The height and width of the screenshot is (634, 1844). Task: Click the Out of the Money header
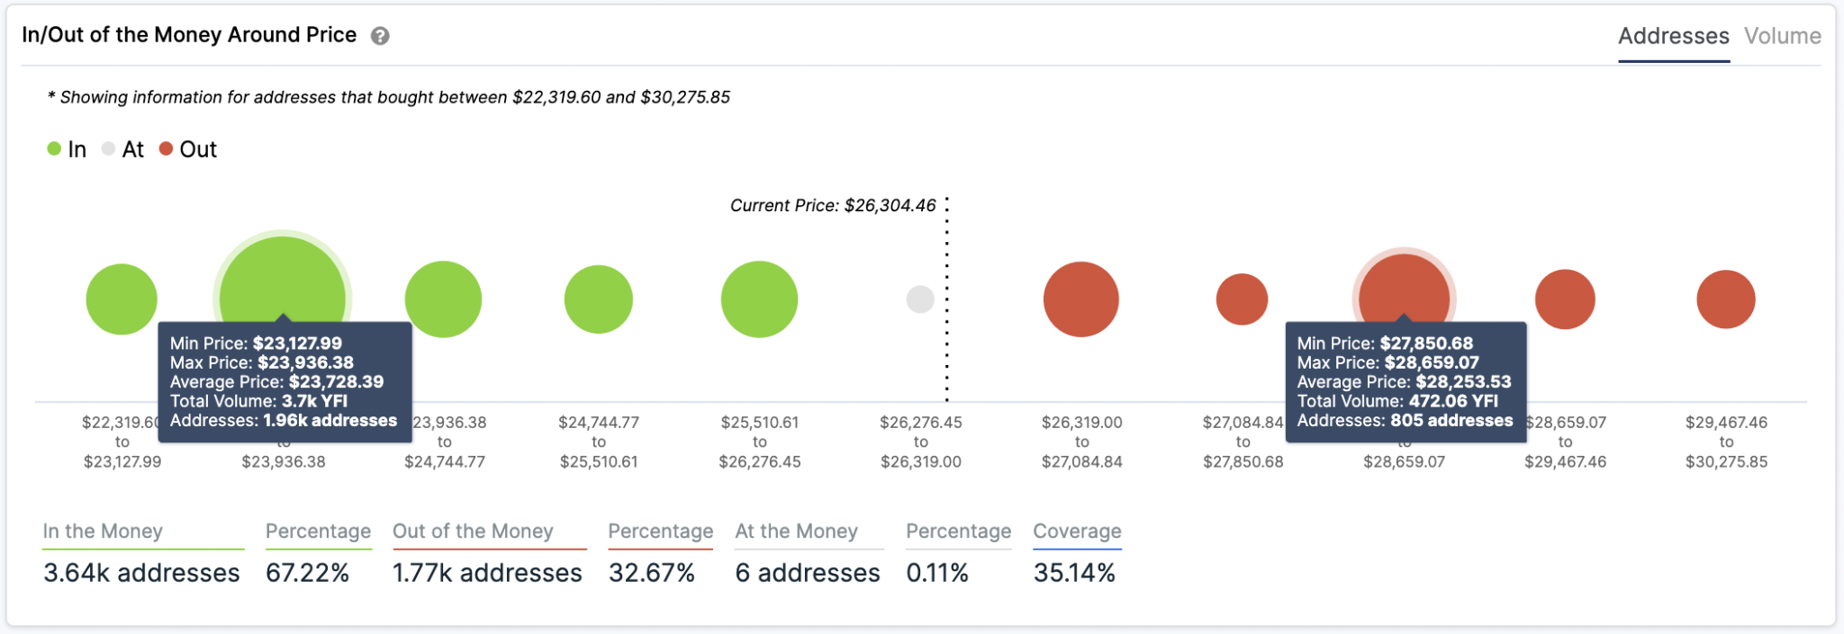tap(473, 531)
